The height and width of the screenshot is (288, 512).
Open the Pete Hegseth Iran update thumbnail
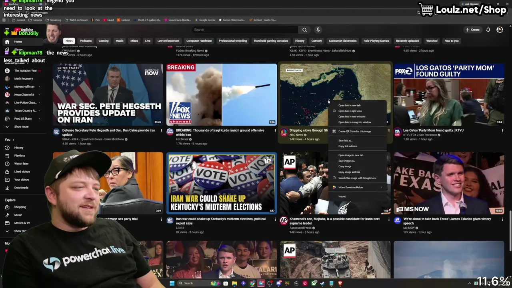(x=108, y=95)
